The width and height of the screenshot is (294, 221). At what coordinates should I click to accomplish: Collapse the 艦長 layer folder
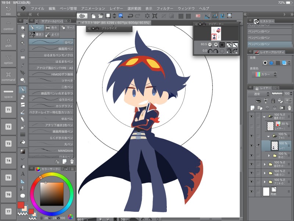(264, 117)
